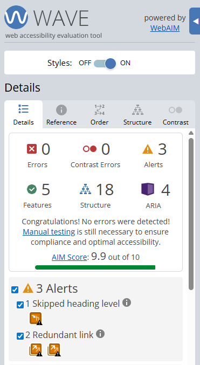
Task: Click the green AIM score progress bar
Action: tap(95, 267)
